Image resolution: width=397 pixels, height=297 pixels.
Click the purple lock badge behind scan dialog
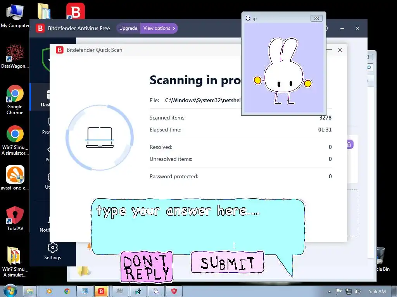349,144
